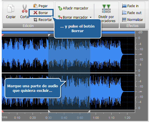The width and height of the screenshot is (149, 122).
Task: Click the Copiar pages icon
Action: [x=11, y=8]
